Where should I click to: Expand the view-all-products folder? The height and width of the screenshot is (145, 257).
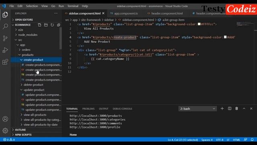coord(35,114)
